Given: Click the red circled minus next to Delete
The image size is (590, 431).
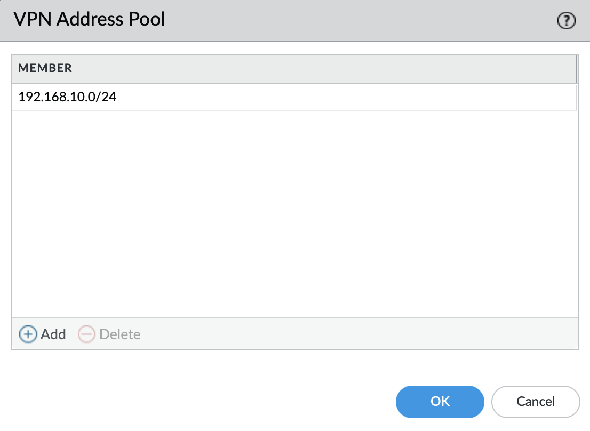Looking at the screenshot, I should [x=86, y=334].
